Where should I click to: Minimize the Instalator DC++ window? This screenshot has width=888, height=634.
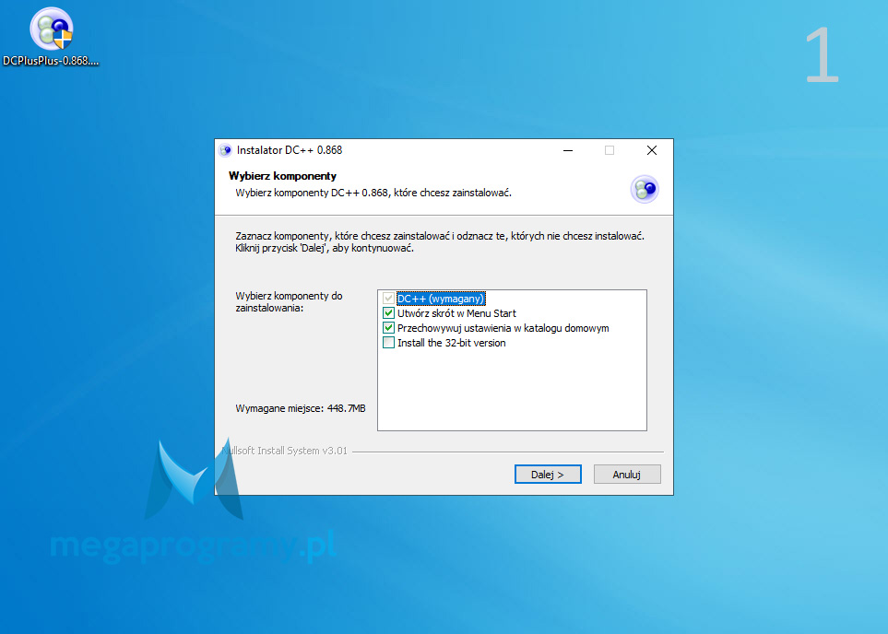point(568,150)
